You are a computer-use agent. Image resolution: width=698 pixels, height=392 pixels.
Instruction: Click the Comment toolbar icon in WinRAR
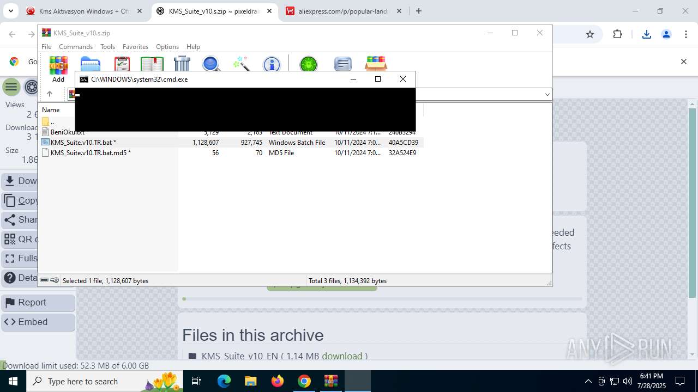343,64
